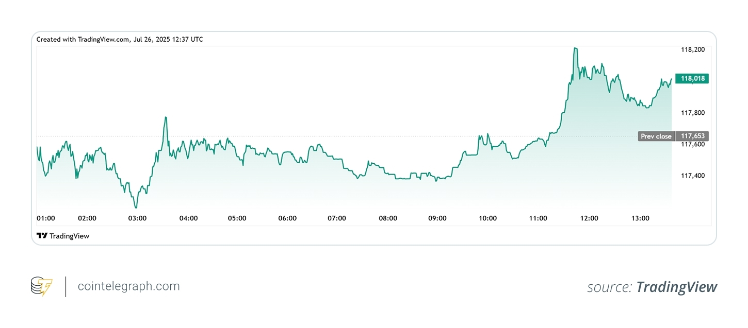748x328 pixels.
Task: Open the cointelegraph.com link
Action: click(128, 286)
